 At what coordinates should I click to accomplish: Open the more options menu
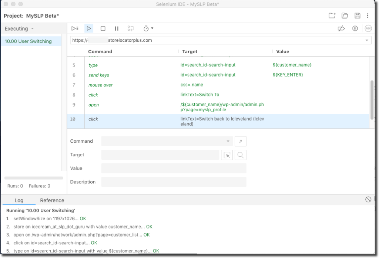tap(368, 16)
